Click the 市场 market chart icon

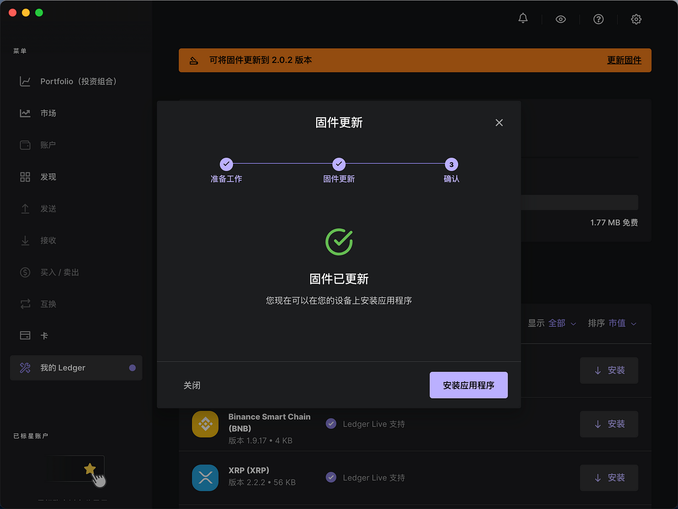pos(25,113)
